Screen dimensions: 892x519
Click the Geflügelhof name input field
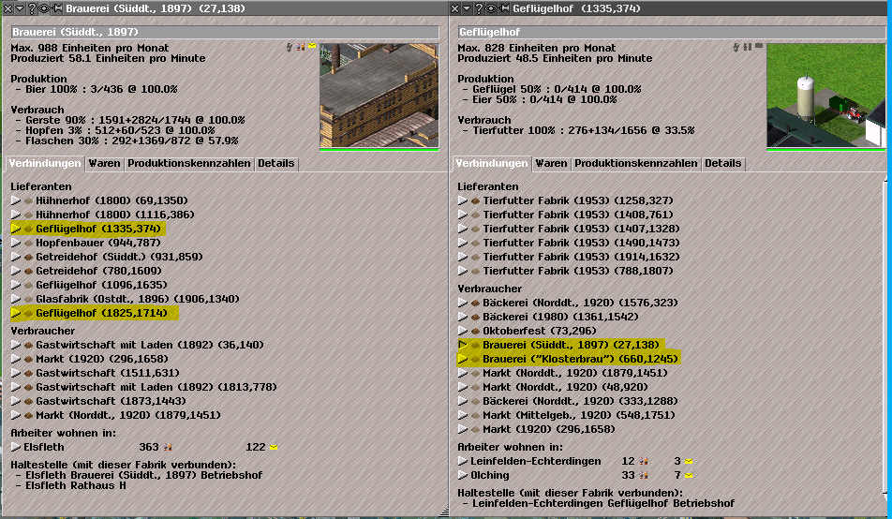(x=669, y=32)
